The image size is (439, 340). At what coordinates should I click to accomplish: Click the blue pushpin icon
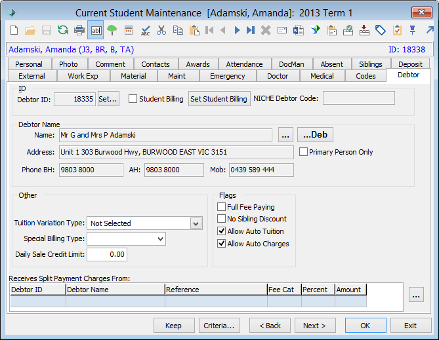pos(412,30)
